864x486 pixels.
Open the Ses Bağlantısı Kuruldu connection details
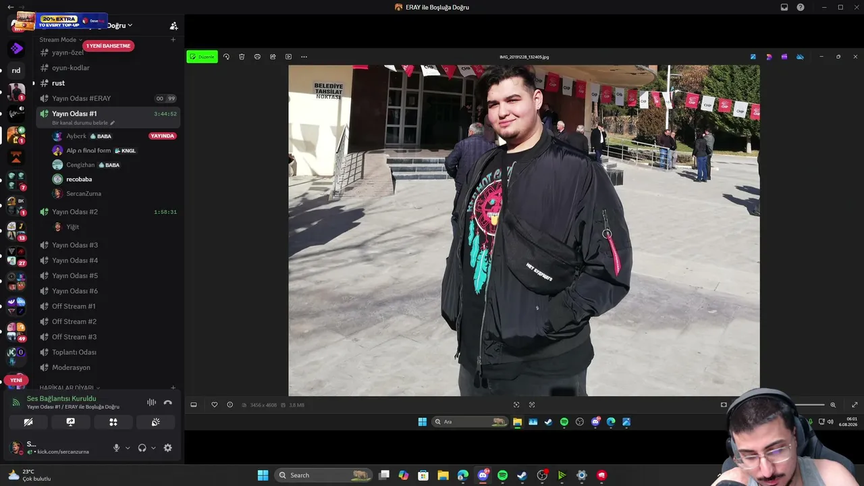tap(61, 398)
